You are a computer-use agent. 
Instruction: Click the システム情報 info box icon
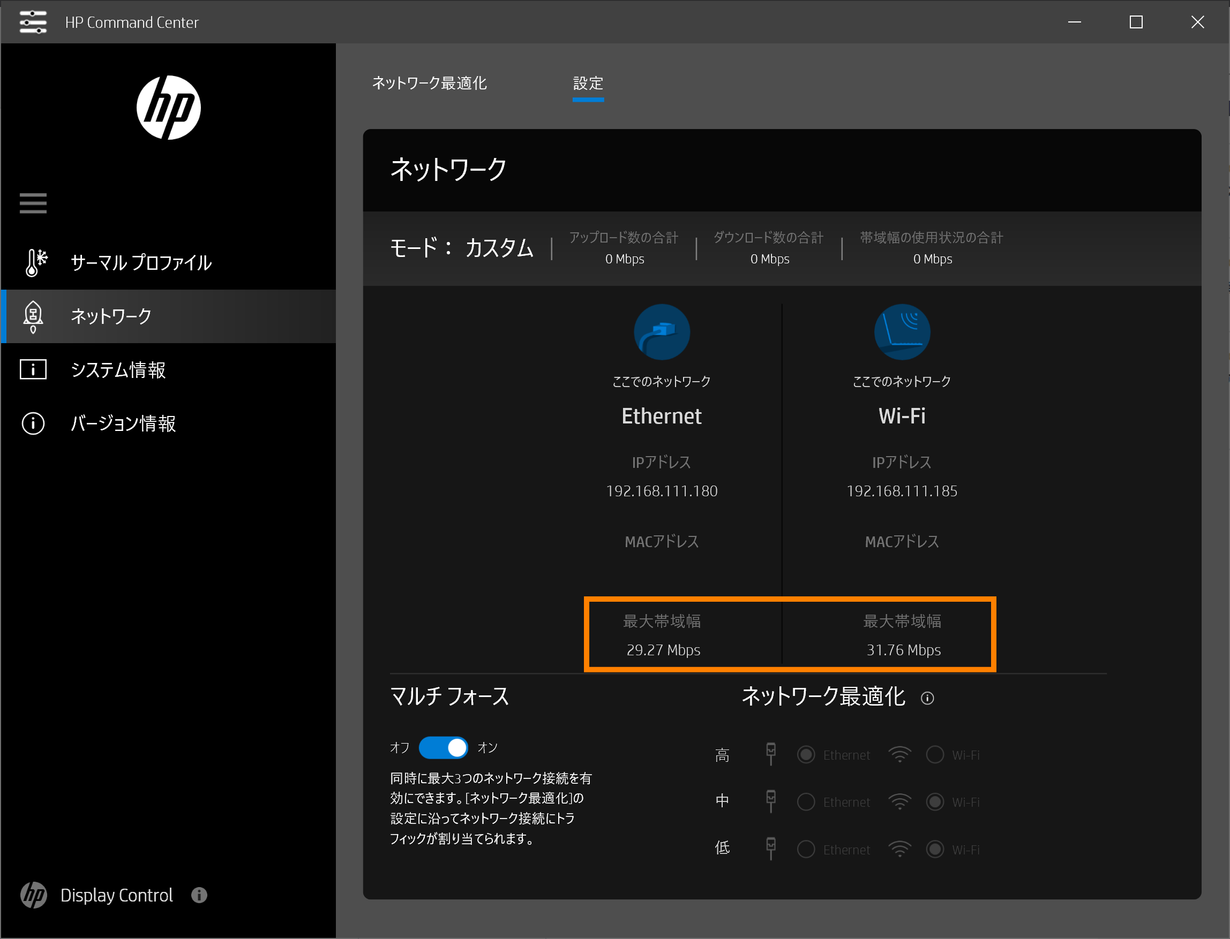[x=33, y=369]
